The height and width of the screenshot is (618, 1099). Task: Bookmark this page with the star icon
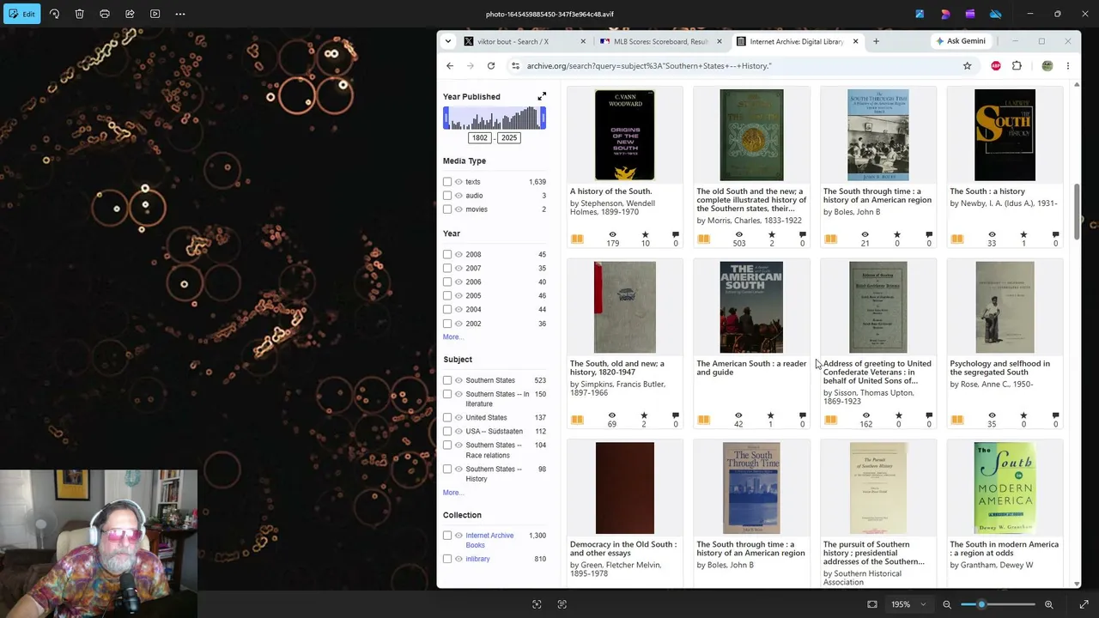pos(967,66)
